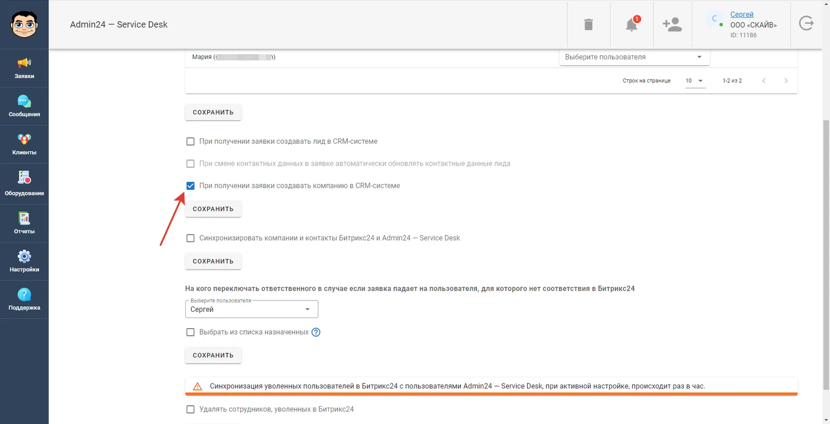Open the trash bin in header
830x424 pixels.
[588, 24]
